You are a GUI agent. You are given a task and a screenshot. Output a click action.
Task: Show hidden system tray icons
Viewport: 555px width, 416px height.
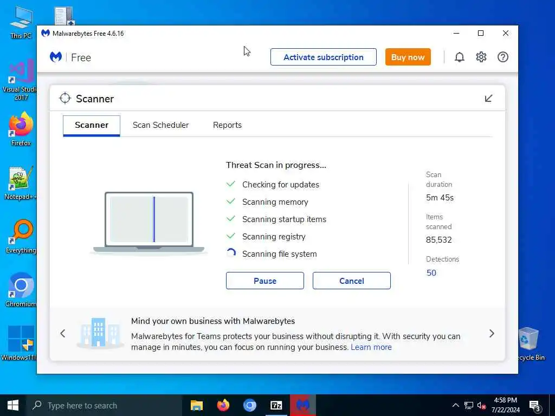pos(455,405)
